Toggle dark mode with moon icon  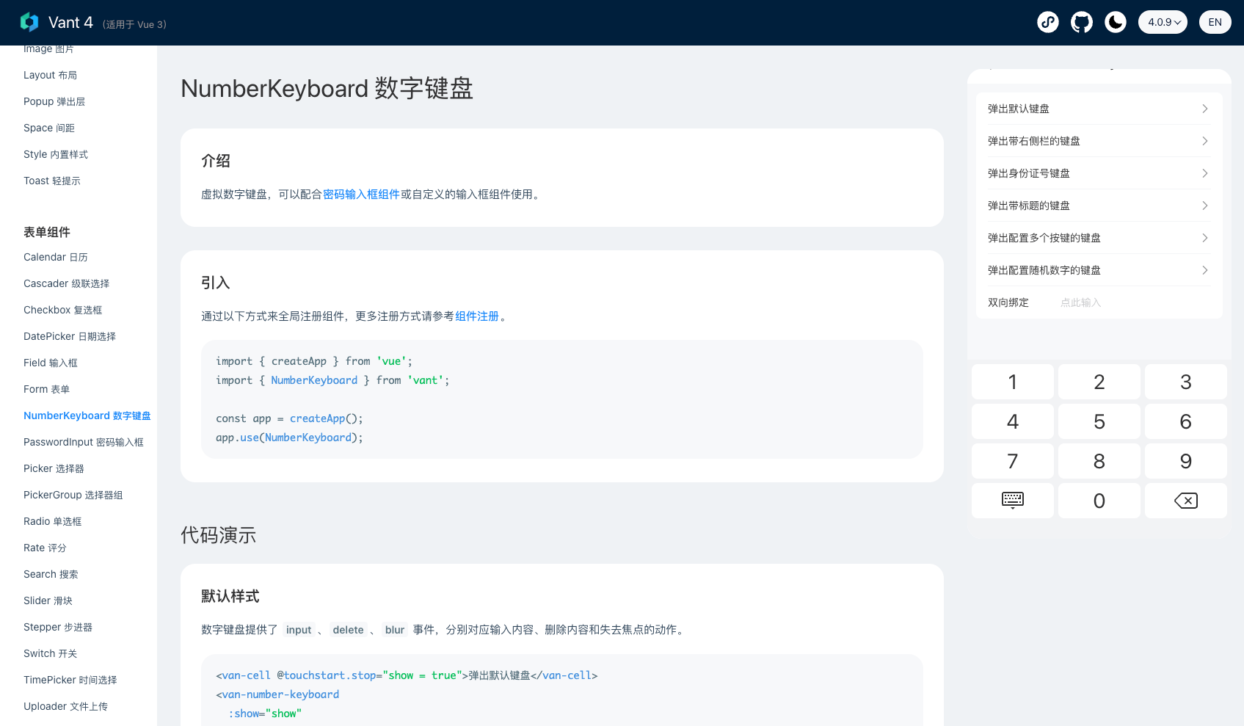[1116, 22]
